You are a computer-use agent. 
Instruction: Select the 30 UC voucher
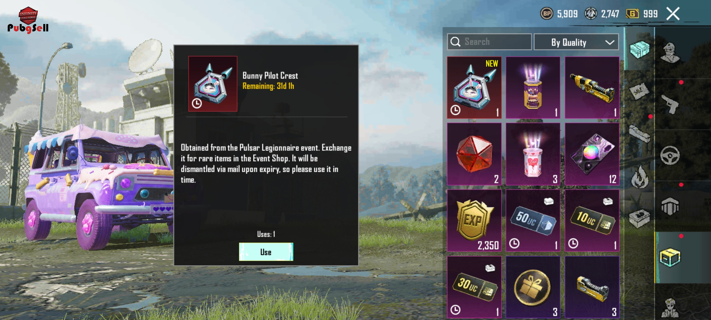pyautogui.click(x=474, y=287)
